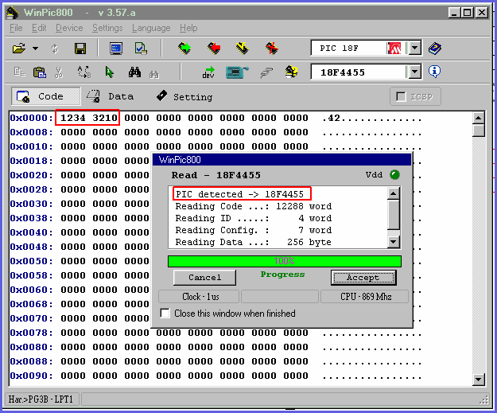The width and height of the screenshot is (497, 413).
Task: Open the Language menu
Action: [x=151, y=28]
